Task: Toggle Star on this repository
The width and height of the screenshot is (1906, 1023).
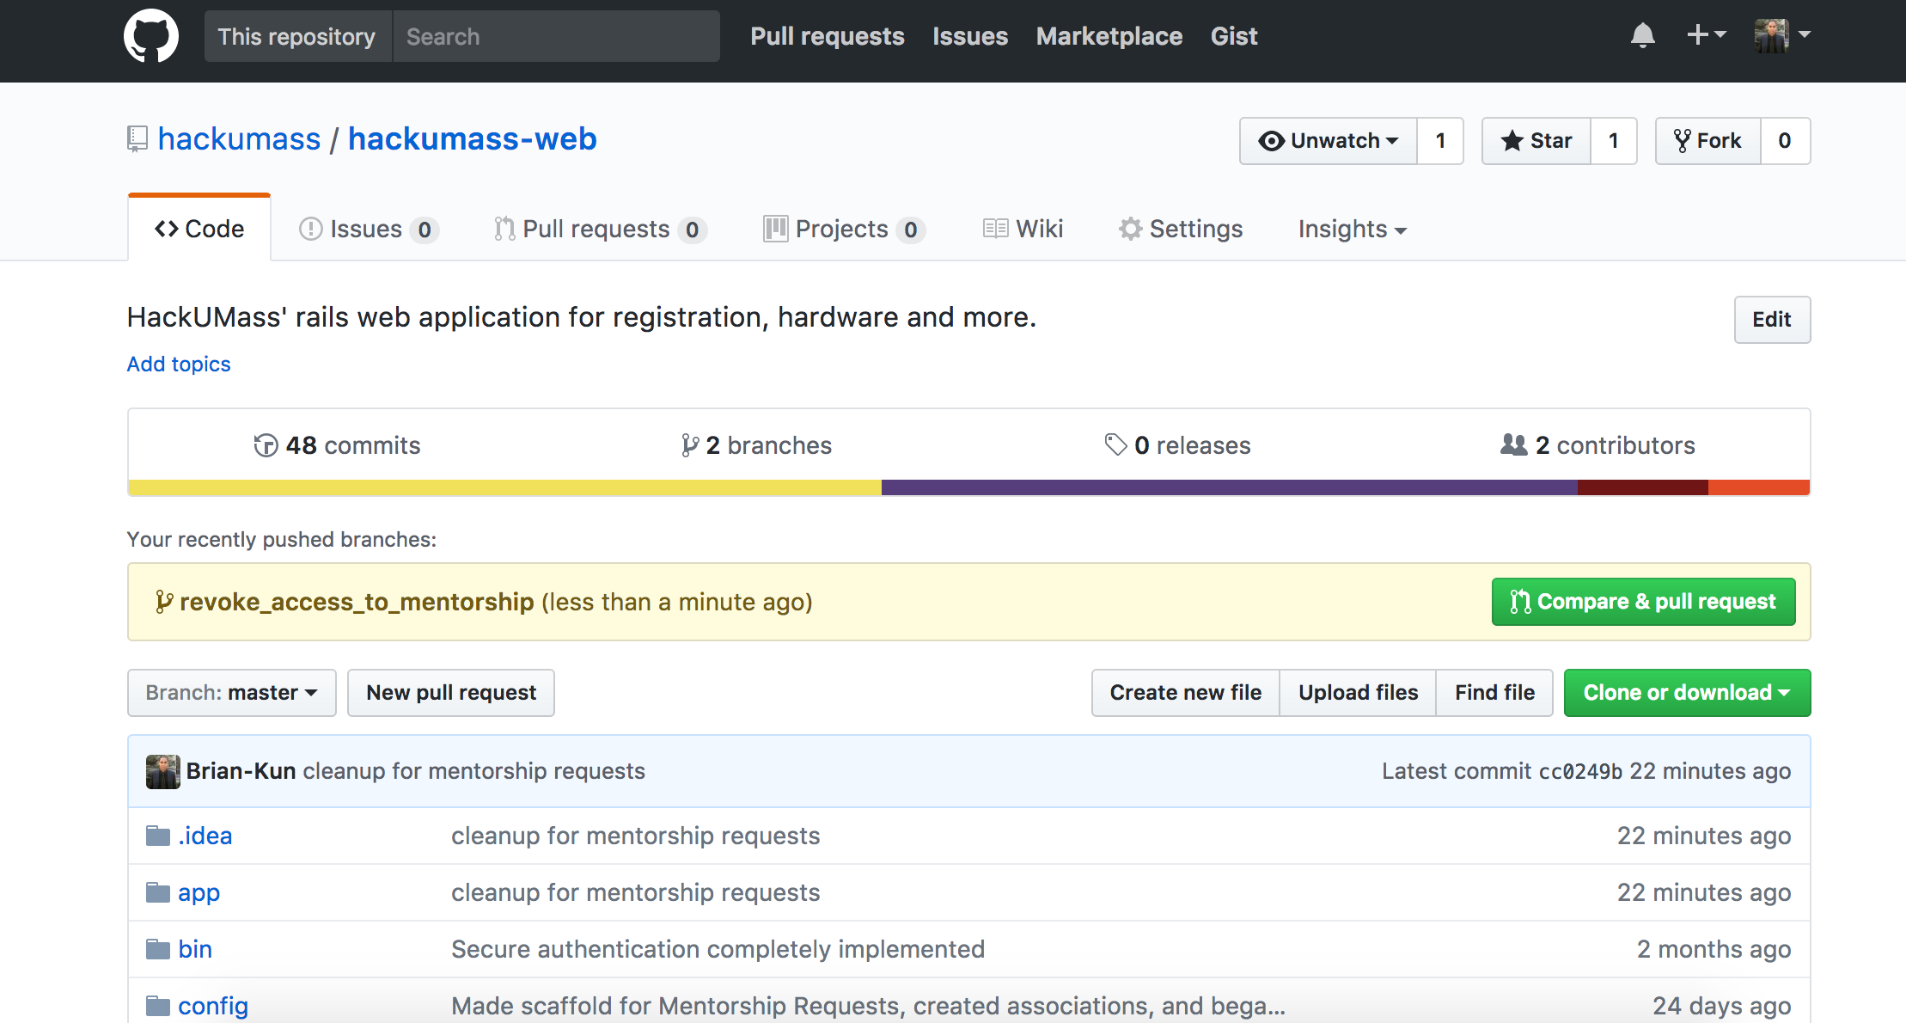Action: coord(1536,141)
